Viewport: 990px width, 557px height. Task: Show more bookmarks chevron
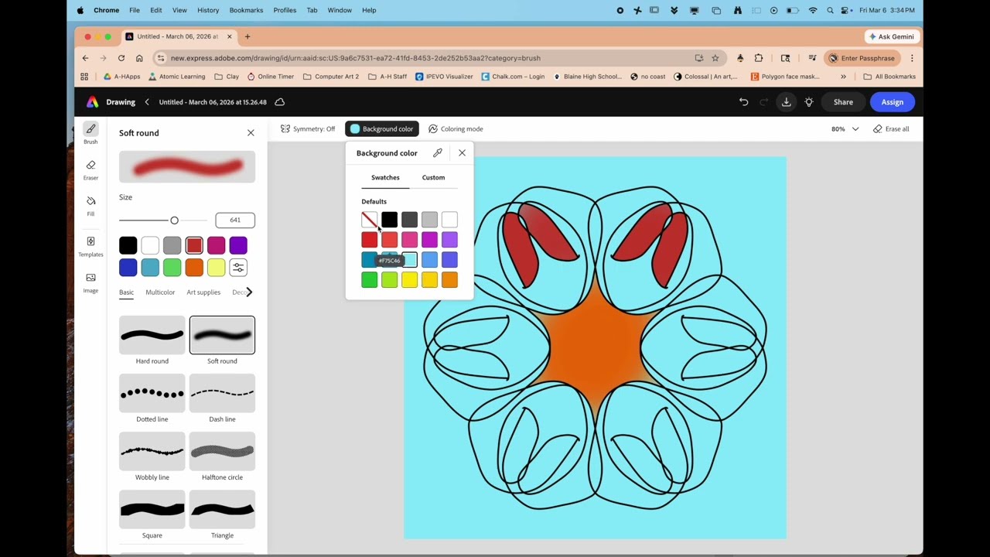843,77
